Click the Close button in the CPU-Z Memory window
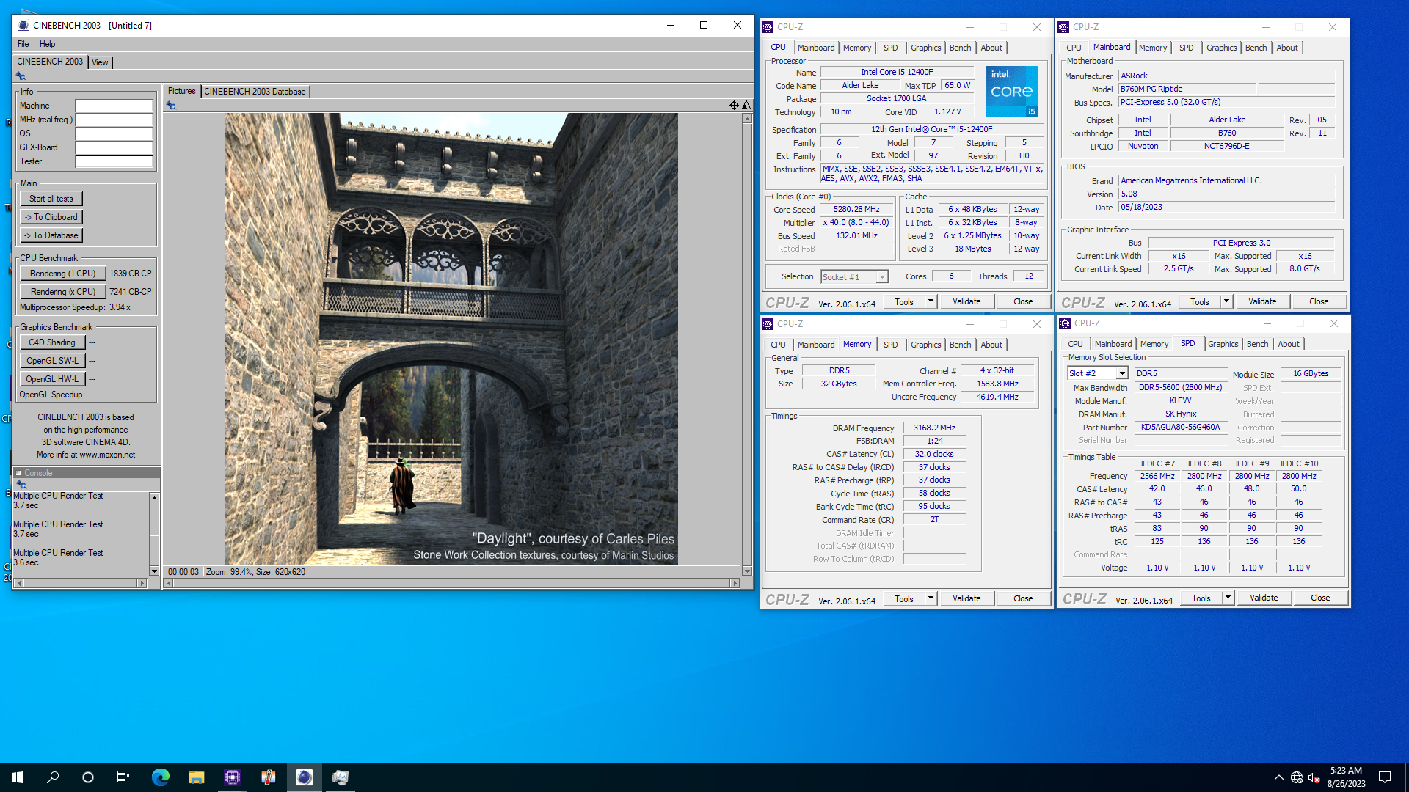The width and height of the screenshot is (1409, 792). pyautogui.click(x=1023, y=598)
